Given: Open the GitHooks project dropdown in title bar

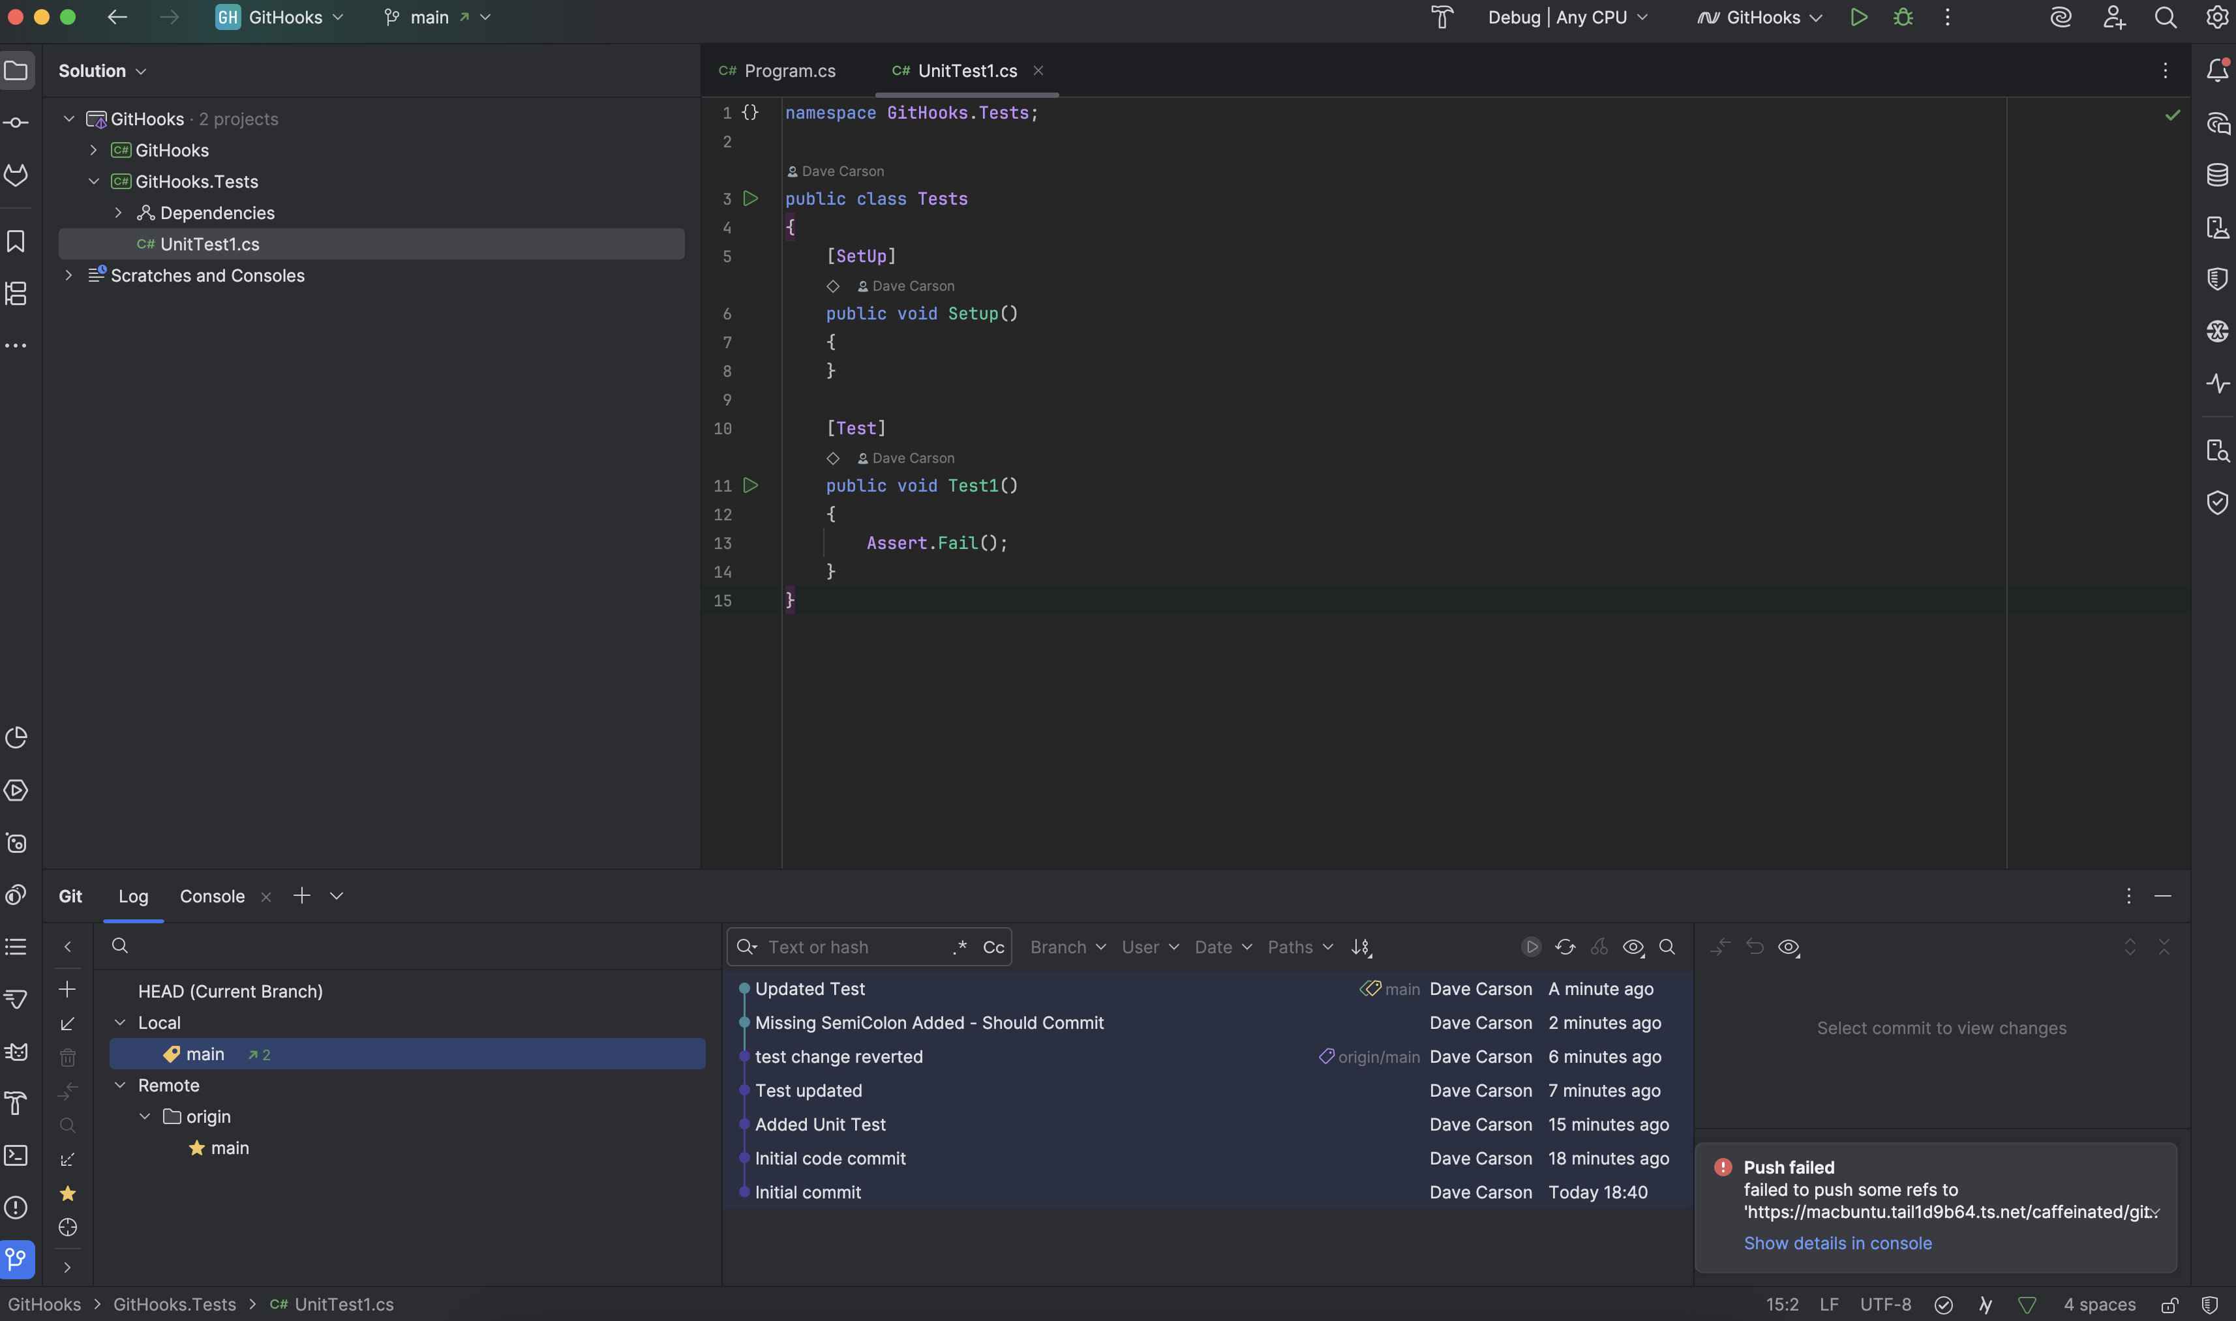Looking at the screenshot, I should pyautogui.click(x=280, y=18).
